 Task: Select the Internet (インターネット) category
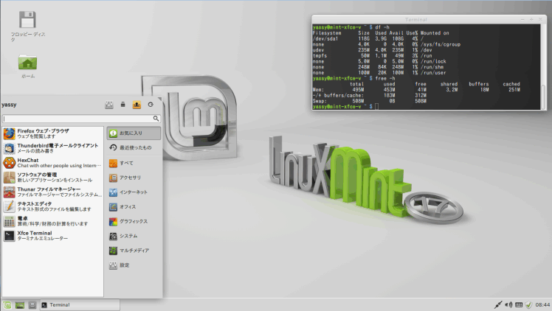click(134, 192)
